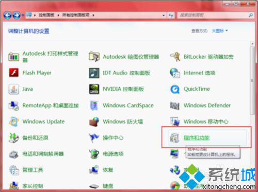This screenshot has width=258, height=192.
Task: Open the Autodesk 绘图仪管理器 icon
Action: coord(94,57)
